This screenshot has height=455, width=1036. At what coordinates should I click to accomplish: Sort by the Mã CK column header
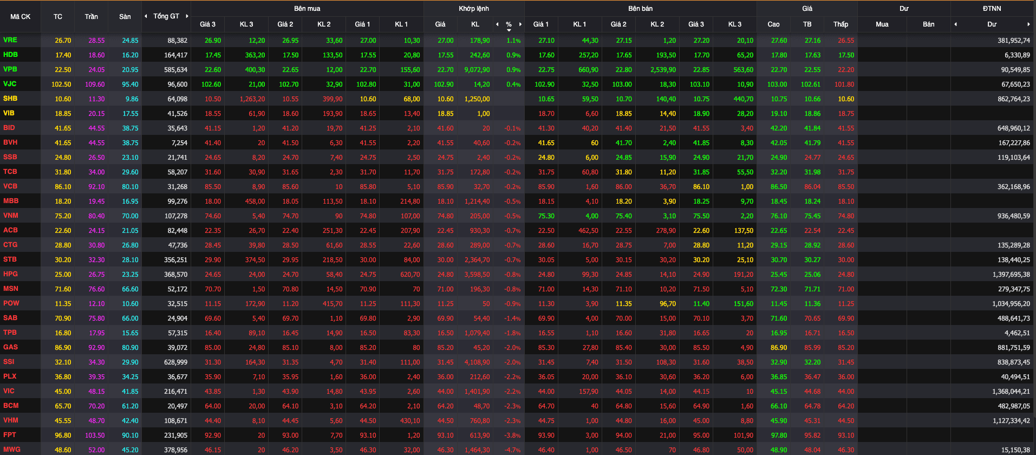pyautogui.click(x=21, y=17)
